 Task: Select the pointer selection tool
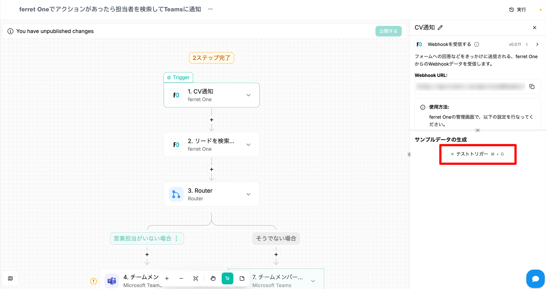227,278
